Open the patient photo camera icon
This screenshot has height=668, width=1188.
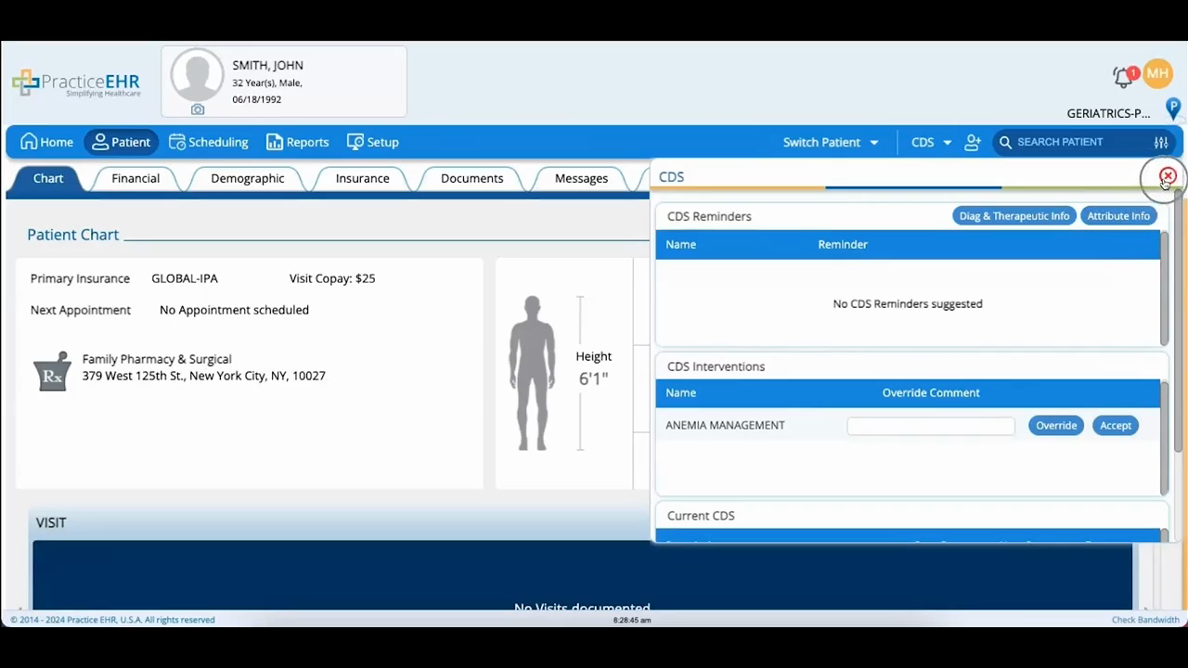click(x=198, y=109)
